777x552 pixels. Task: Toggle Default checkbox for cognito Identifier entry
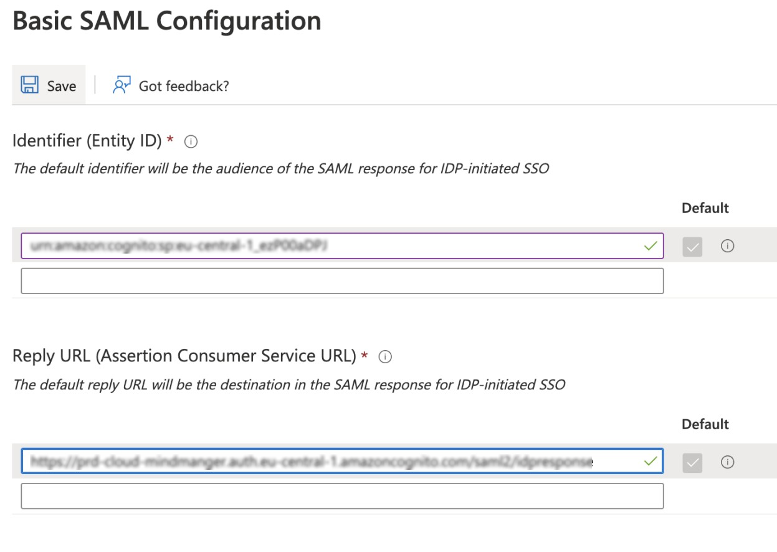pyautogui.click(x=693, y=247)
